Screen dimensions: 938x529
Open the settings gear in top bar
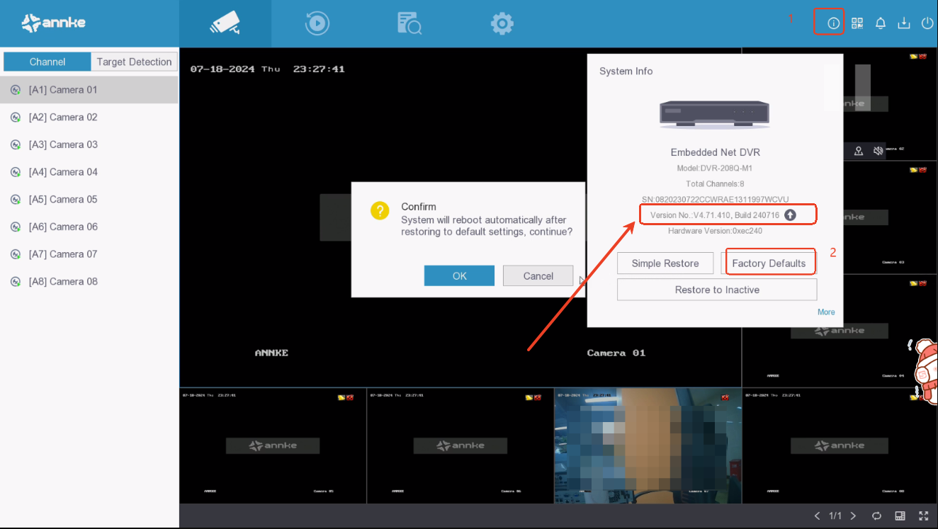[502, 23]
